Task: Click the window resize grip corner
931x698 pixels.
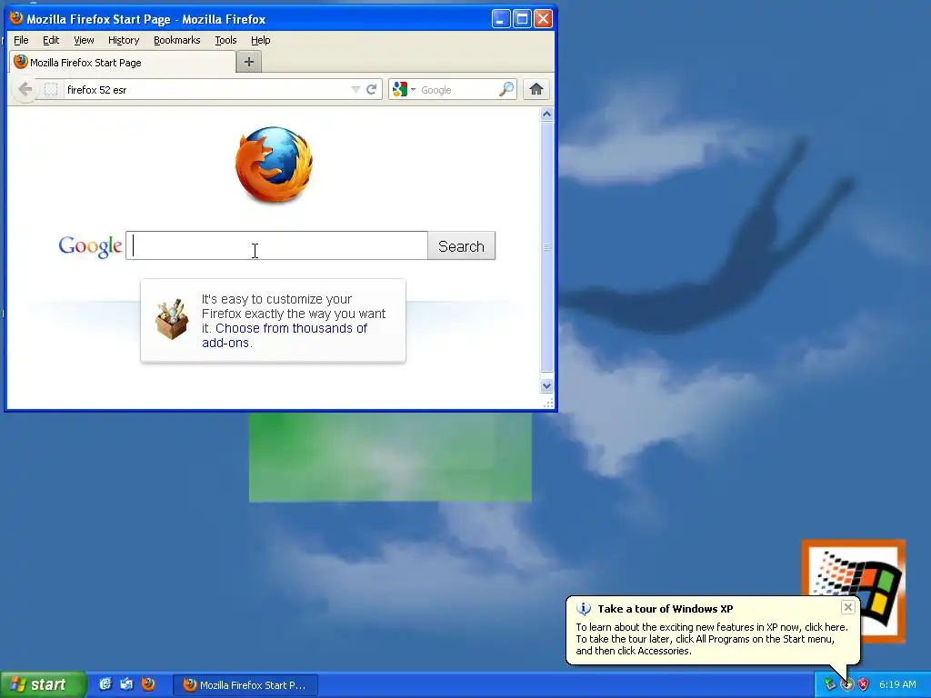Action: pos(548,403)
